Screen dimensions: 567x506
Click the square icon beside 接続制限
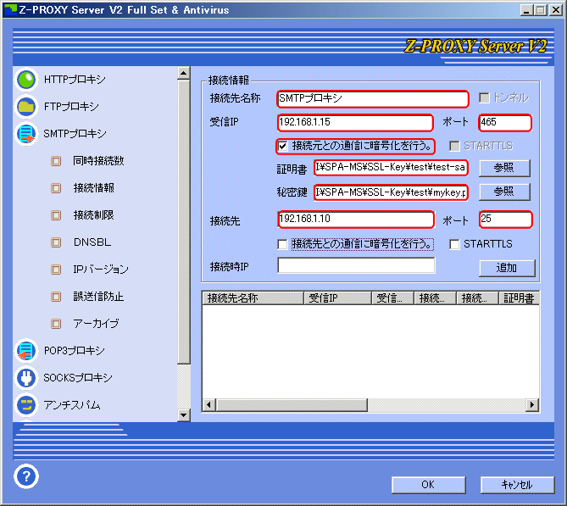click(56, 215)
